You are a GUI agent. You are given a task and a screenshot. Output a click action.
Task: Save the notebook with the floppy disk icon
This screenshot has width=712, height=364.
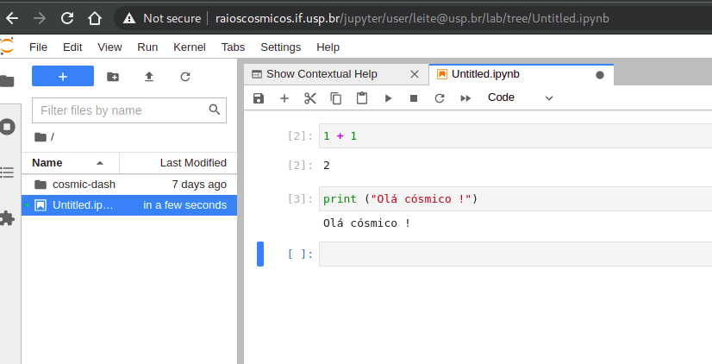(x=259, y=98)
